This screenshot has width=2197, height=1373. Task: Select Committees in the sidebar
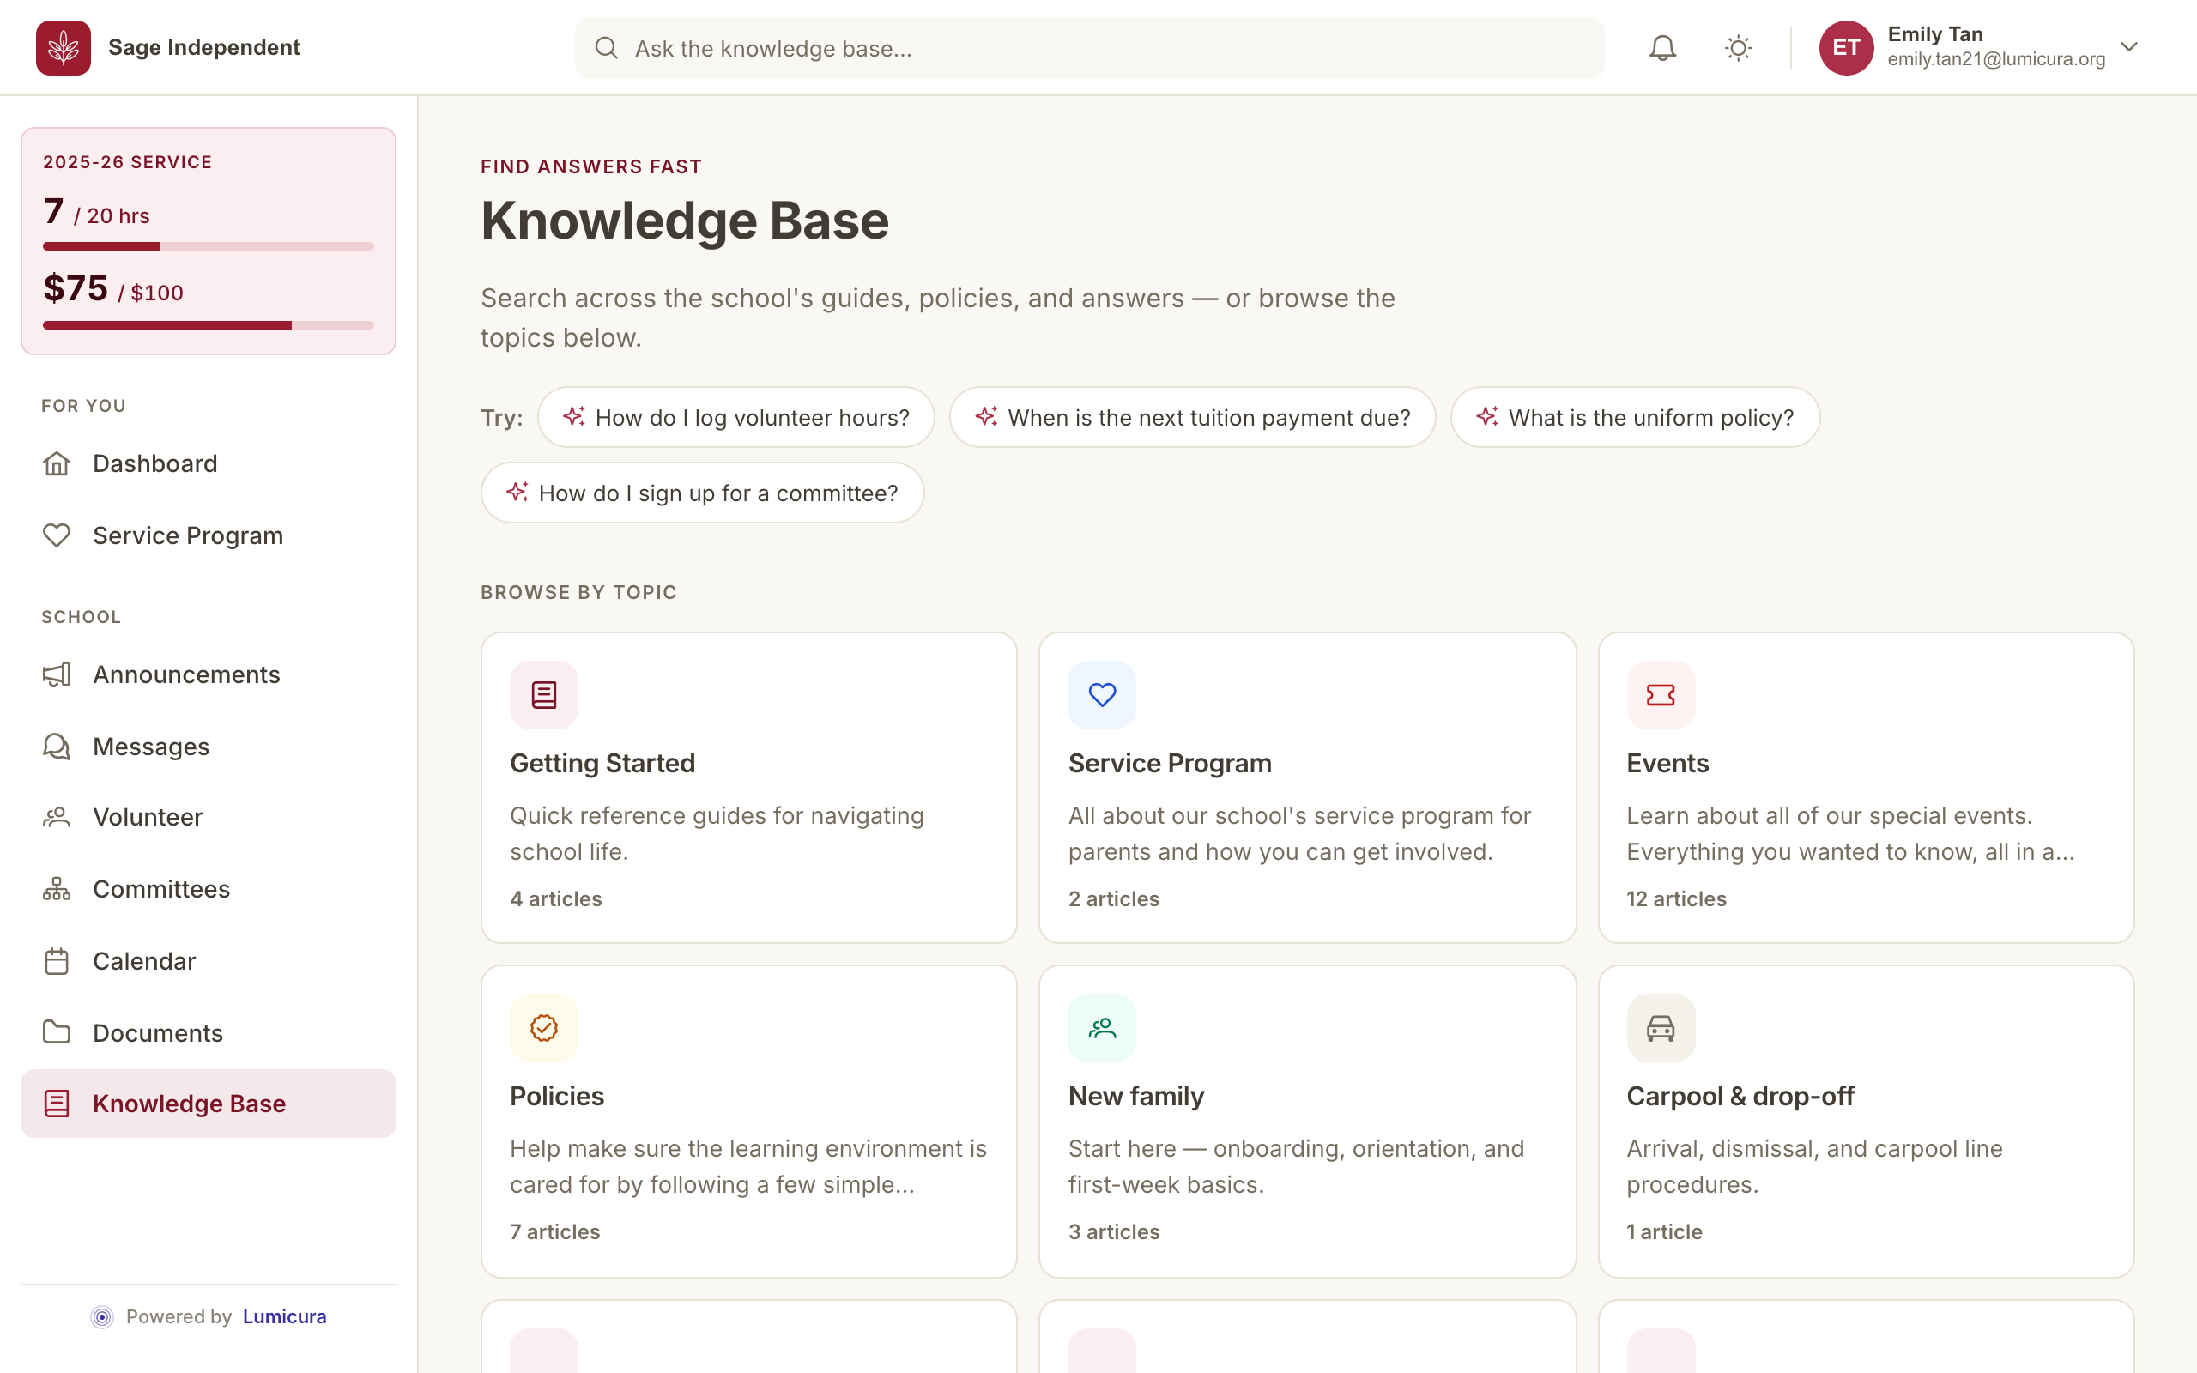click(x=161, y=889)
